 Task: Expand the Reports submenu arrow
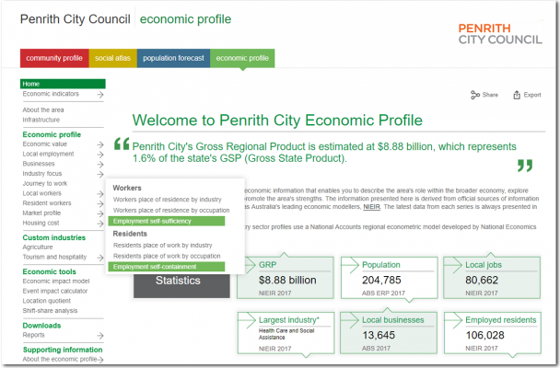(x=99, y=336)
